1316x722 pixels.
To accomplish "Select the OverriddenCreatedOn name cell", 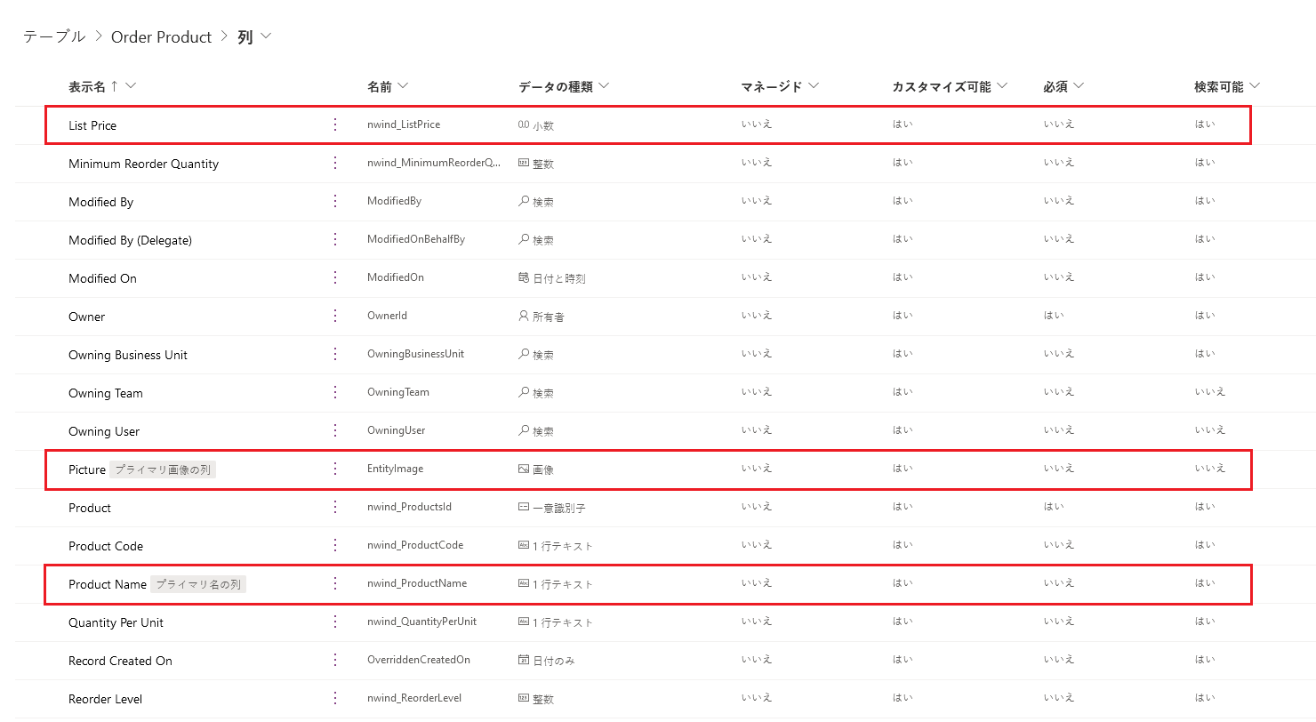I will 419,660.
